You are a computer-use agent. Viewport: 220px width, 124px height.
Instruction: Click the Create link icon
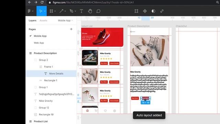point(162,11)
